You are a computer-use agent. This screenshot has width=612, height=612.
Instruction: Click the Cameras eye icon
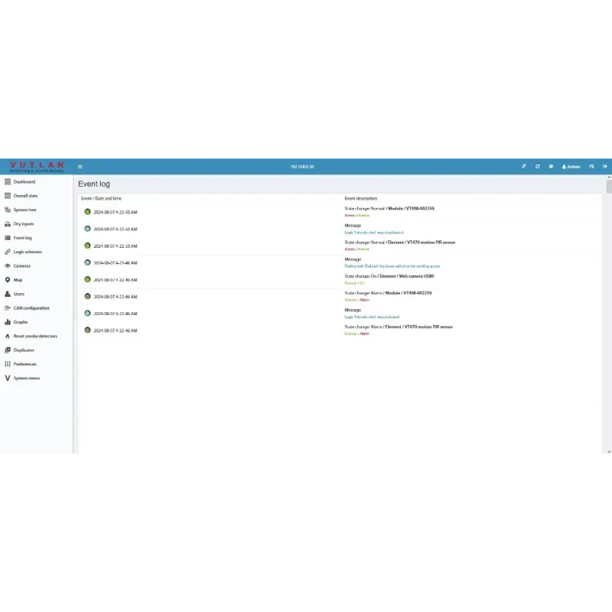click(x=8, y=266)
